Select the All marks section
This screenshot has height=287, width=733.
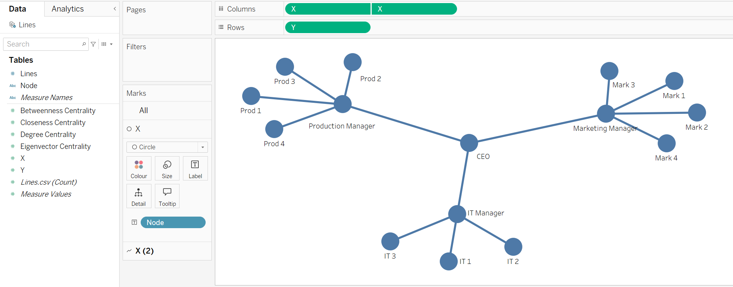143,110
